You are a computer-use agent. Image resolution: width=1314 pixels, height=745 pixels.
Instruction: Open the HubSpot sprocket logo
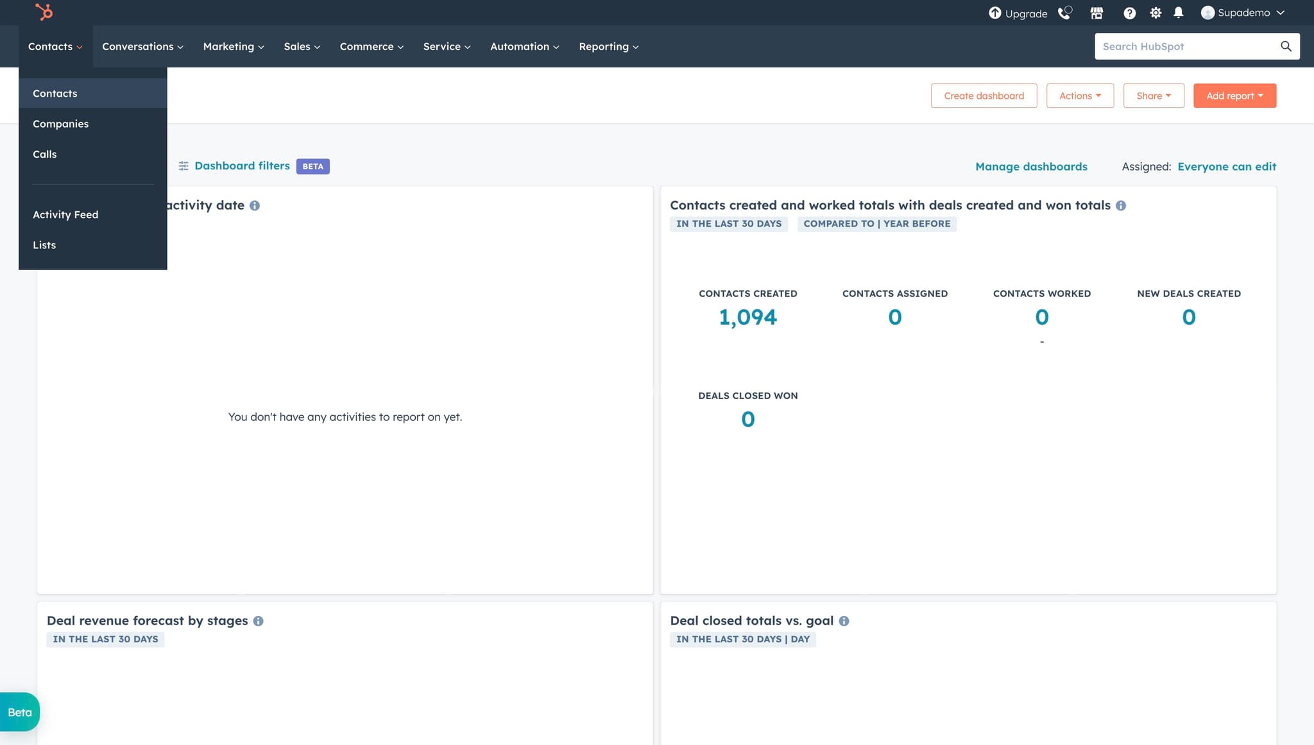pos(42,12)
